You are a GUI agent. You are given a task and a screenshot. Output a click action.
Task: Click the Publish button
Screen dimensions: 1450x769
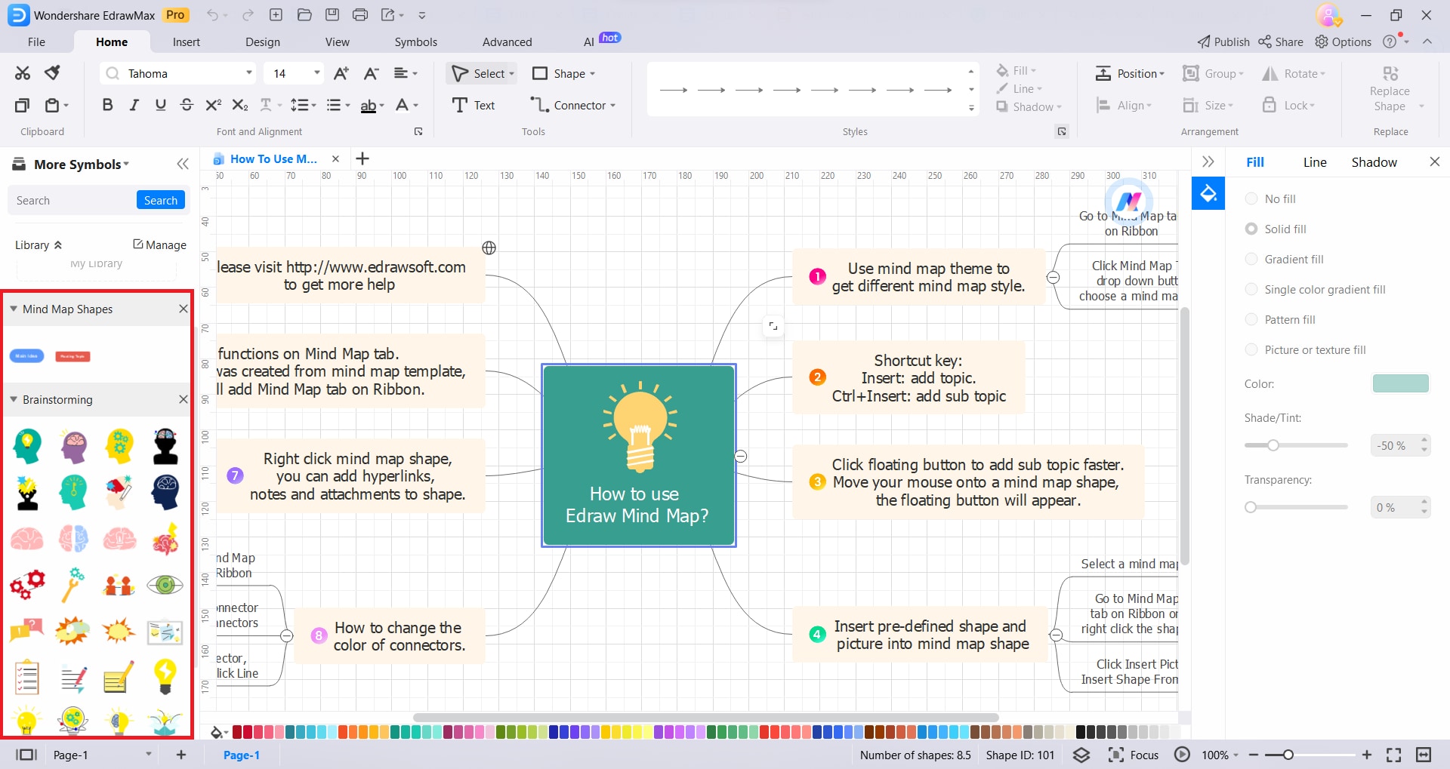pyautogui.click(x=1223, y=42)
